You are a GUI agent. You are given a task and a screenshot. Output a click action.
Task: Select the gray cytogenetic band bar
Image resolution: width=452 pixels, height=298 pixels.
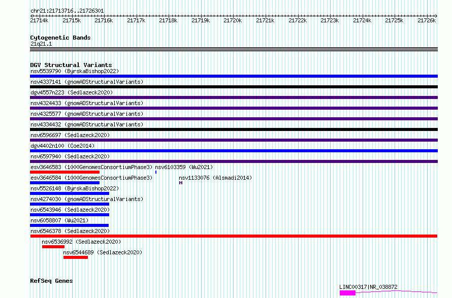pyautogui.click(x=234, y=49)
